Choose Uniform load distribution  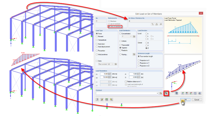(x=120, y=41)
